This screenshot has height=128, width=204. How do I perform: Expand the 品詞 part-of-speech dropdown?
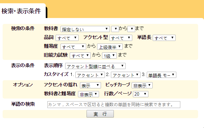click(67, 38)
